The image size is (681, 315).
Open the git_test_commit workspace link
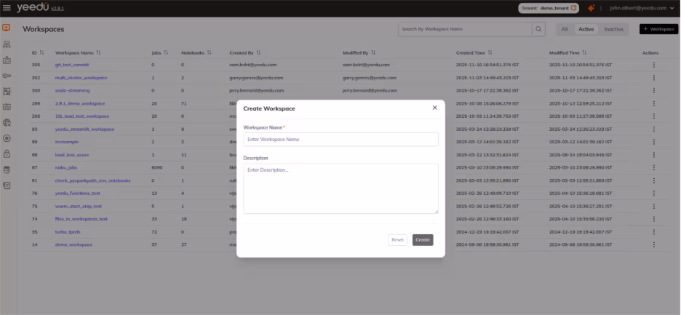pos(72,65)
